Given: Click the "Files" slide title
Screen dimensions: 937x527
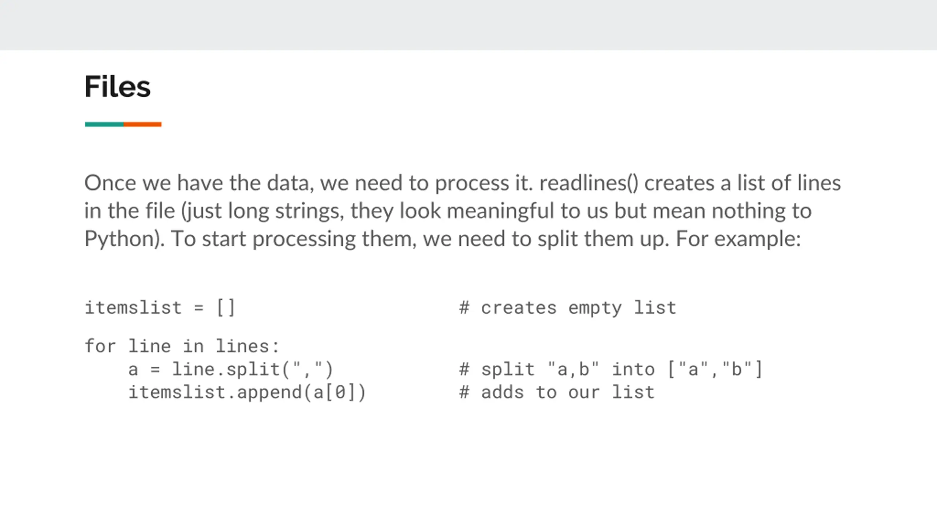Looking at the screenshot, I should (117, 87).
